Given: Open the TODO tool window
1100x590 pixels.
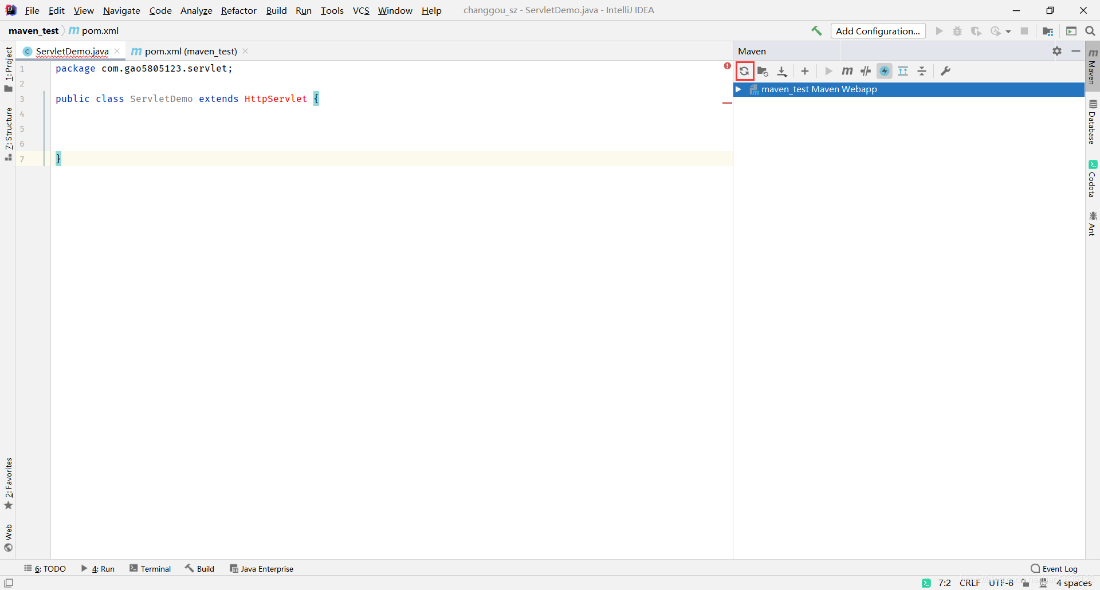Looking at the screenshot, I should pos(45,568).
